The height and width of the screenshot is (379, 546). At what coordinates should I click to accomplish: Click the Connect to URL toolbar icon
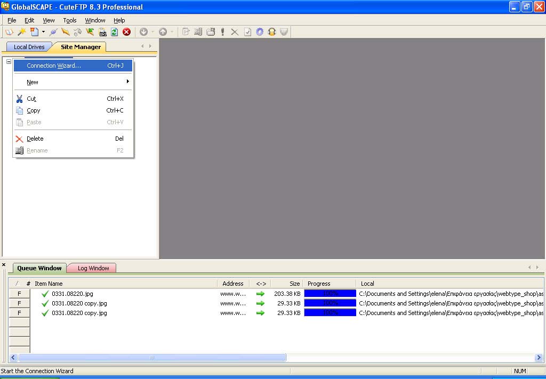click(x=102, y=32)
